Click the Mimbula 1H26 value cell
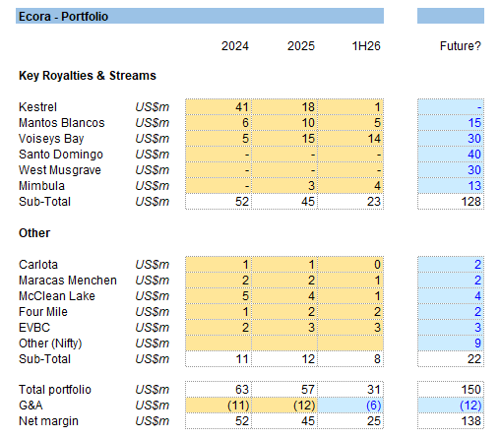500x438 pixels. (350, 186)
